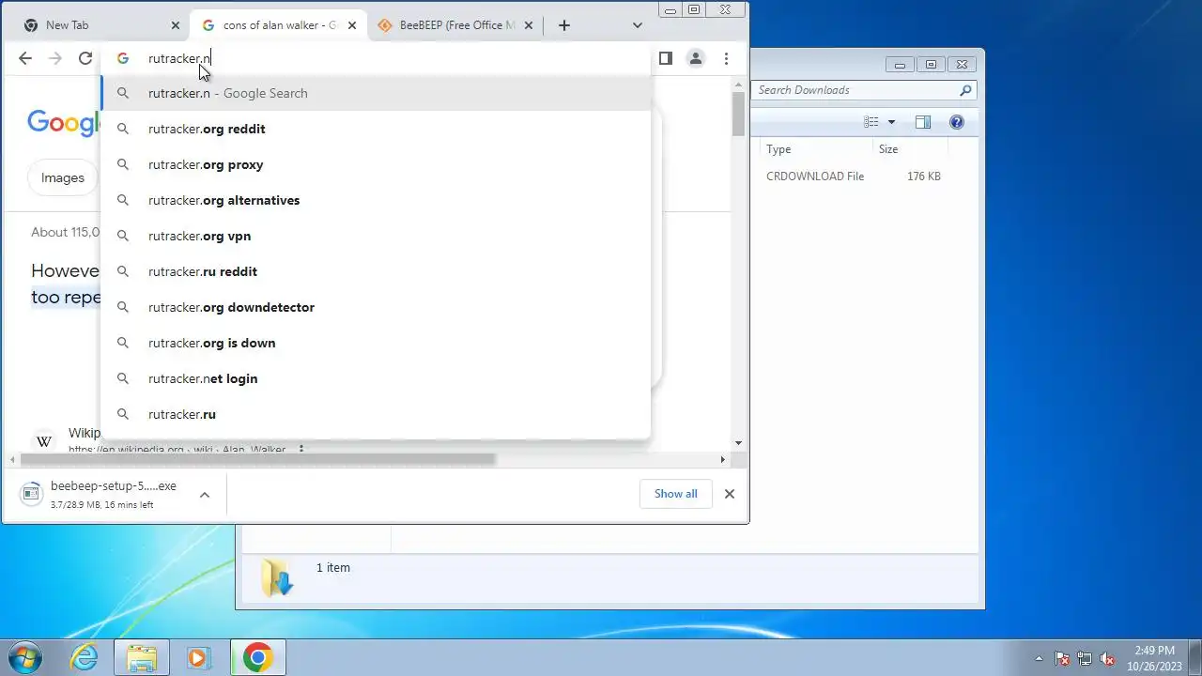Select suggestion rutracker.org downdetector
This screenshot has height=676, width=1202.
coord(376,307)
